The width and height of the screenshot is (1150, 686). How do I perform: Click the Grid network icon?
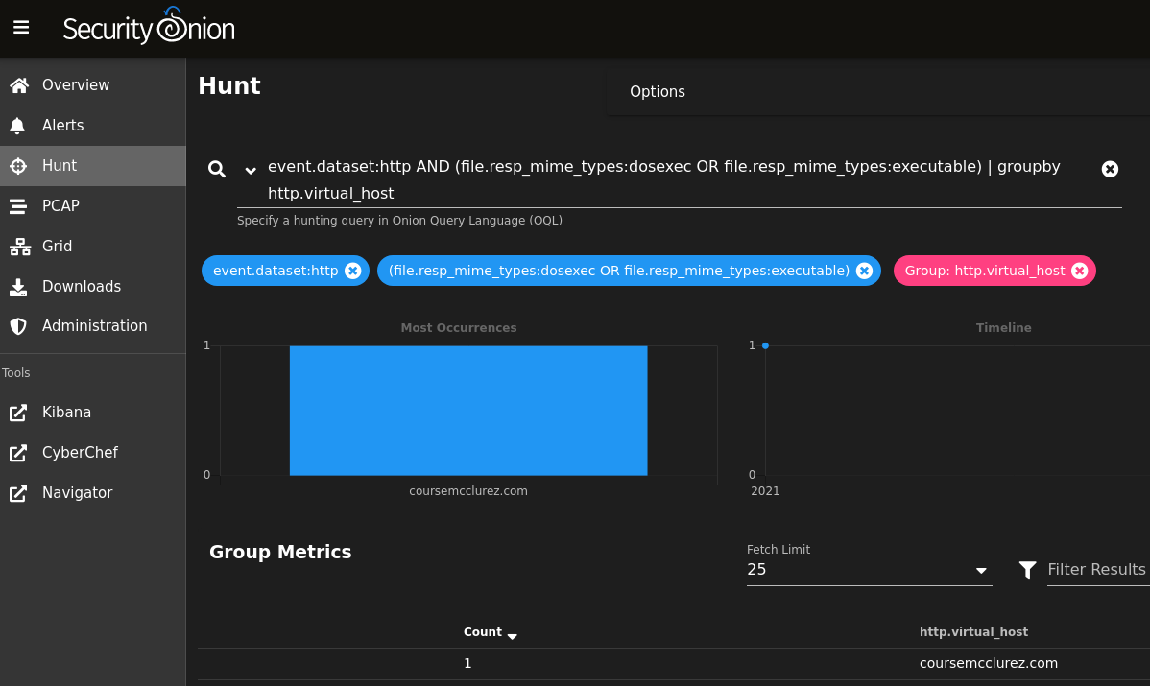click(x=20, y=247)
